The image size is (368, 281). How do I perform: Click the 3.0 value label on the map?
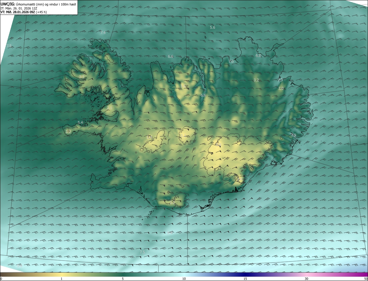[x=281, y=88]
